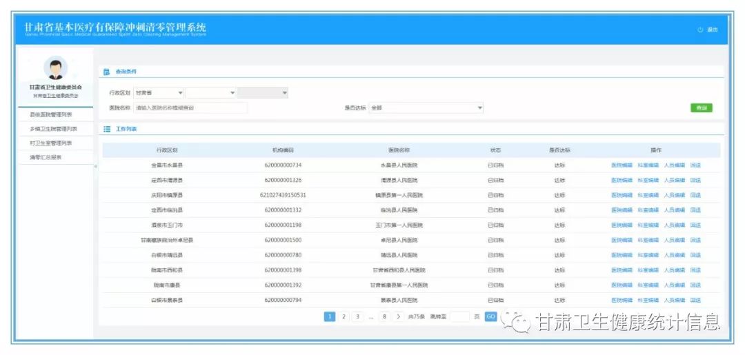Click 人员编辑 for 玉门市第一人民医院

pos(675,225)
